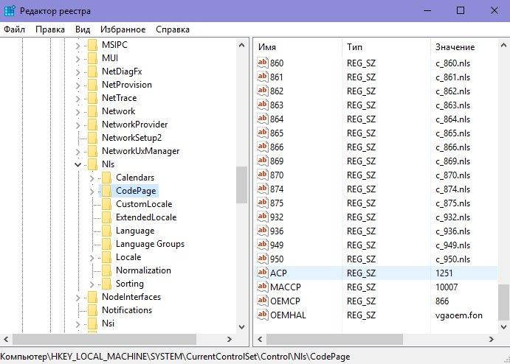Expand the Sorting key node

coord(92,284)
